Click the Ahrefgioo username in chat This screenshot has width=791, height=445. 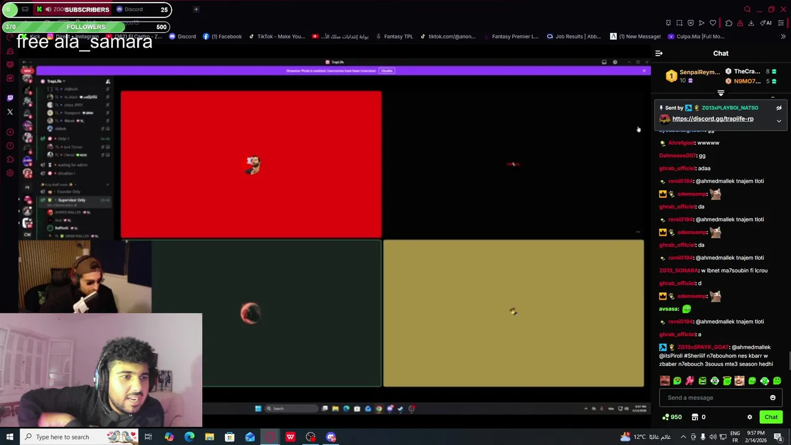[681, 143]
